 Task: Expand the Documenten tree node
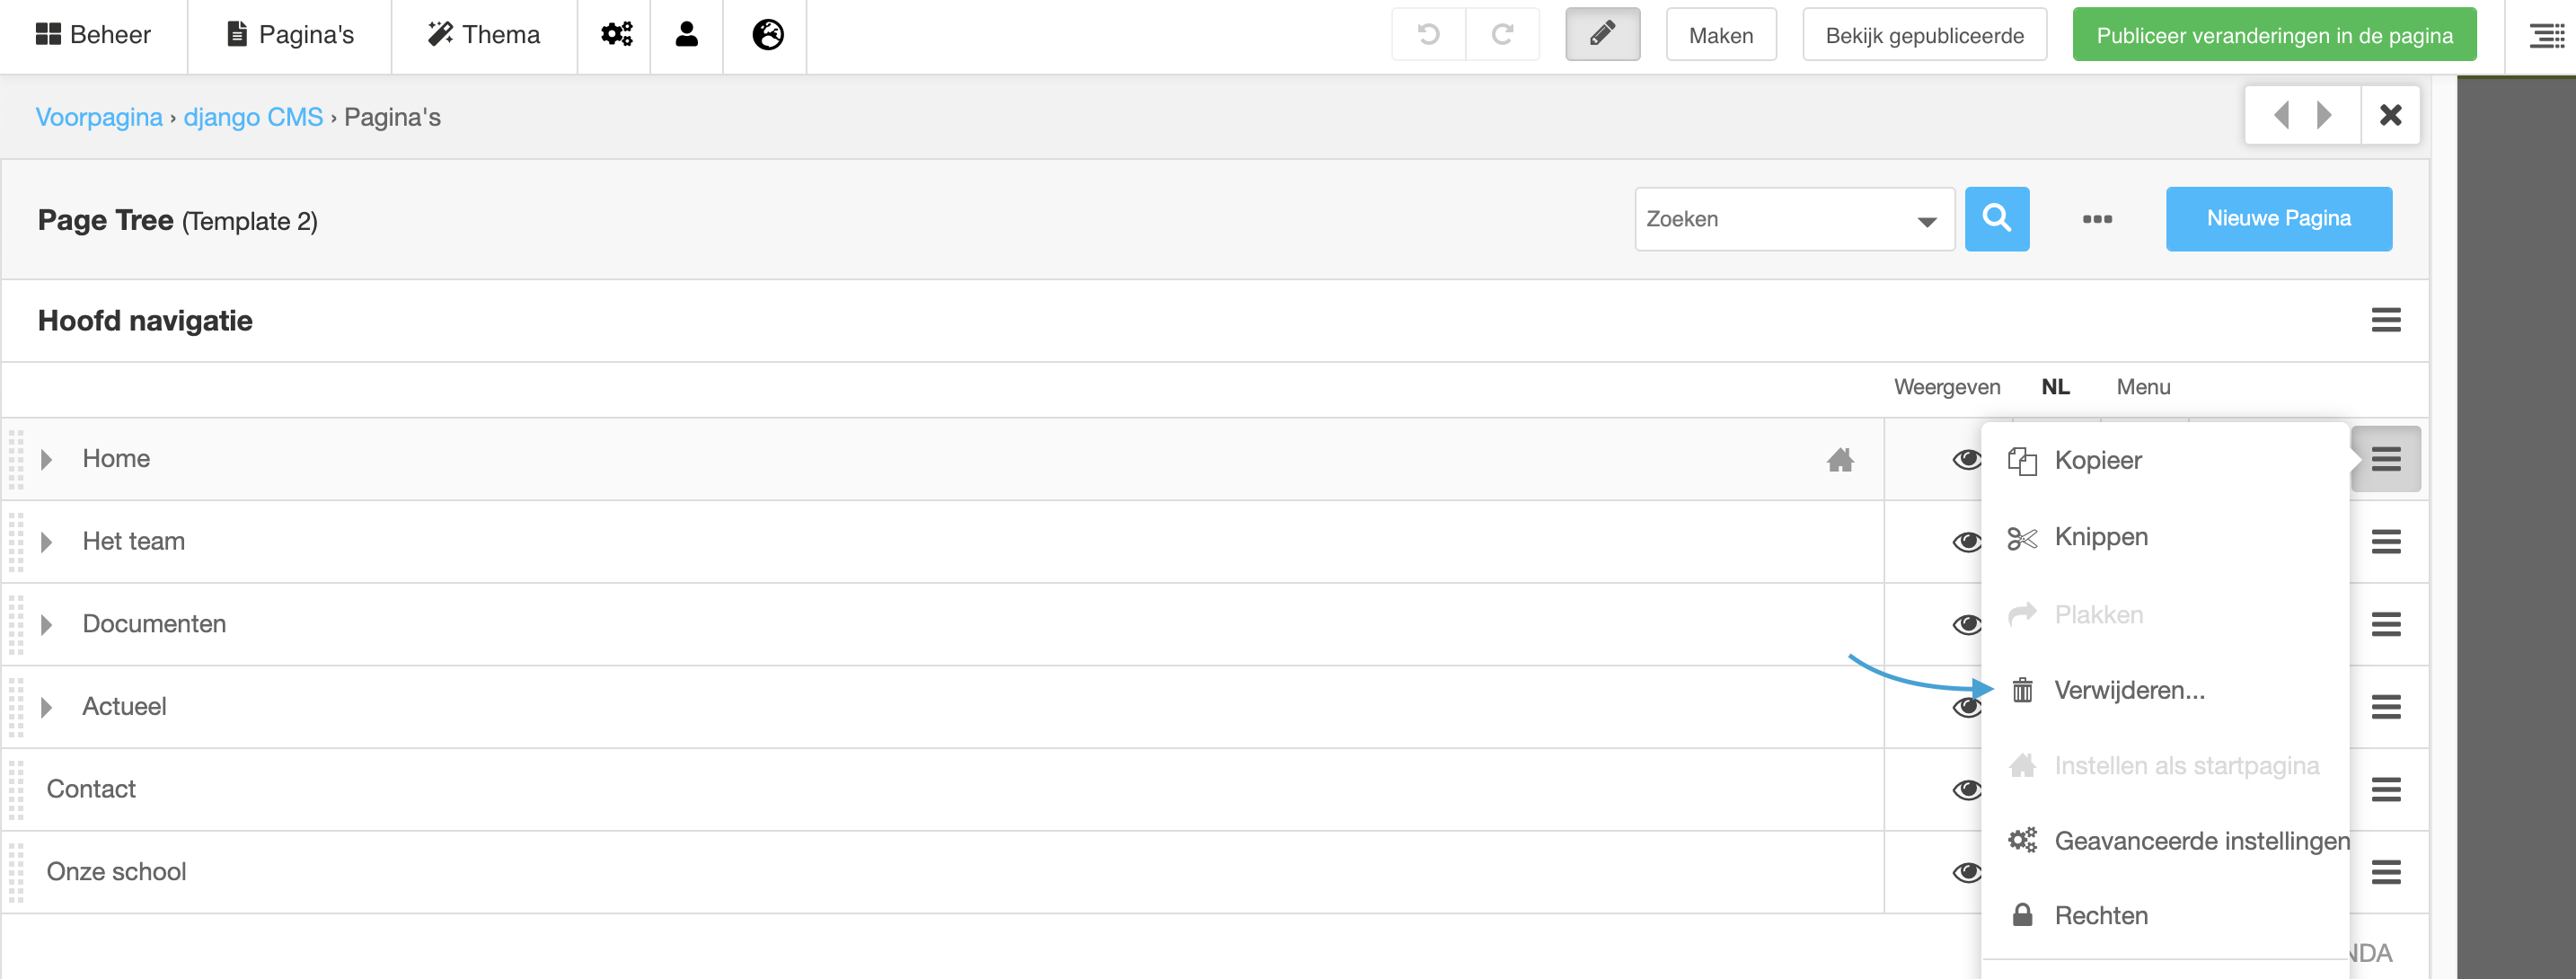[x=46, y=624]
